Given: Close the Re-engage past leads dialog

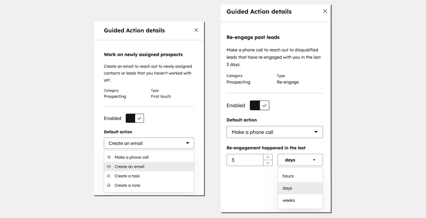Looking at the screenshot, I should coord(325,11).
